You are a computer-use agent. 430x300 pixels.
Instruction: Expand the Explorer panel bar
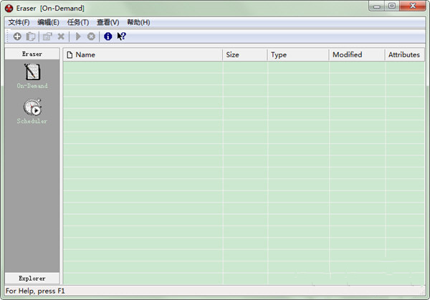[32, 278]
